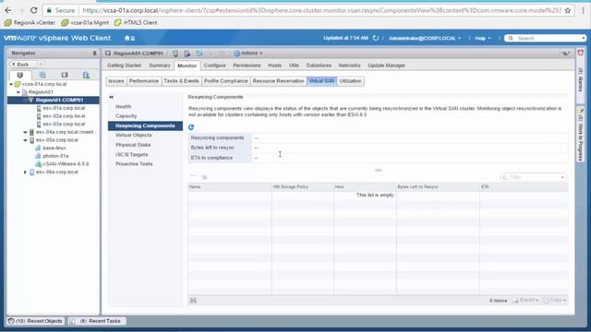The image size is (591, 332).
Task: Open Networking navigator view
Action: click(86, 75)
